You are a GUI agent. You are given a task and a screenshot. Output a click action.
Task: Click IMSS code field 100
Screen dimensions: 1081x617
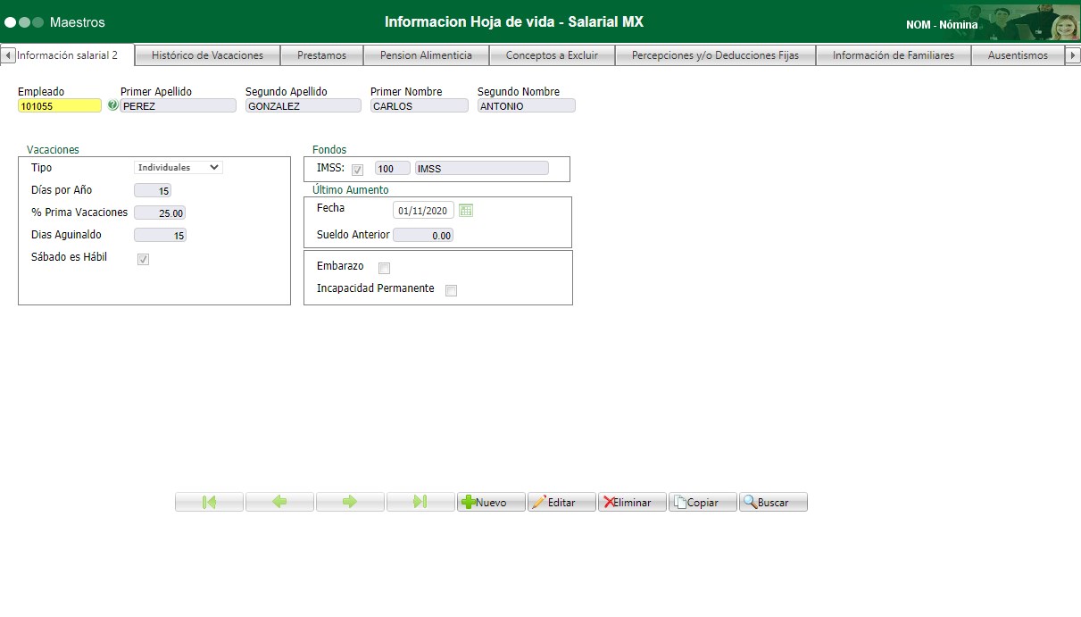coord(393,168)
